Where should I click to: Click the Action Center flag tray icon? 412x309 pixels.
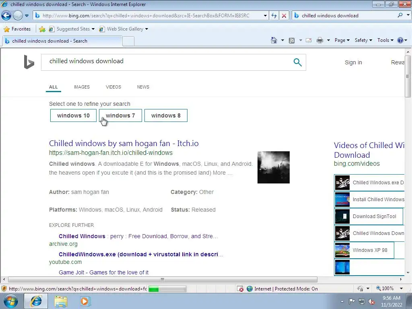tap(352, 301)
